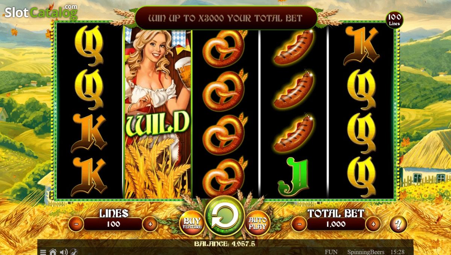Toggle the quick spin icon
Viewport: 451px width, 255px height.
(74, 252)
